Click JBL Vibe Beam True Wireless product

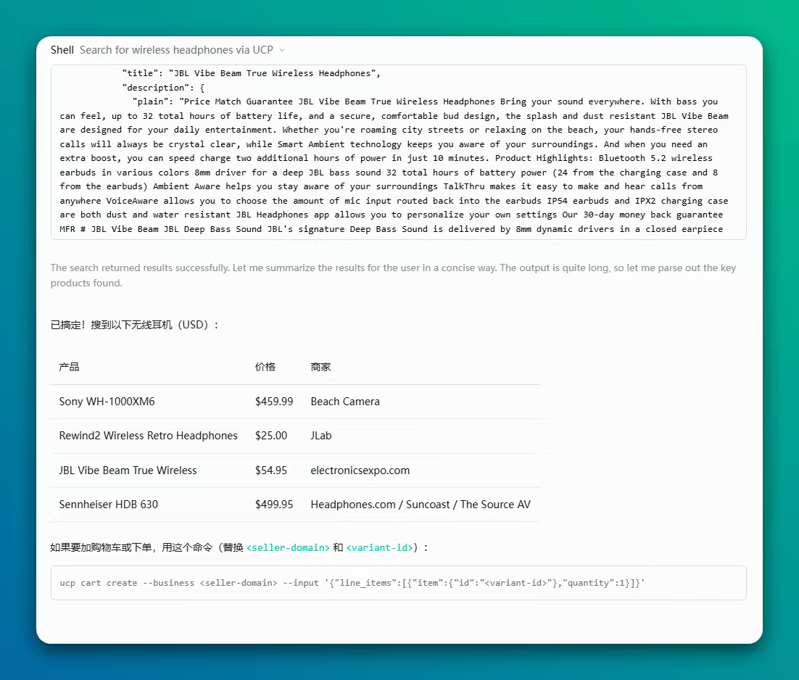tap(128, 470)
